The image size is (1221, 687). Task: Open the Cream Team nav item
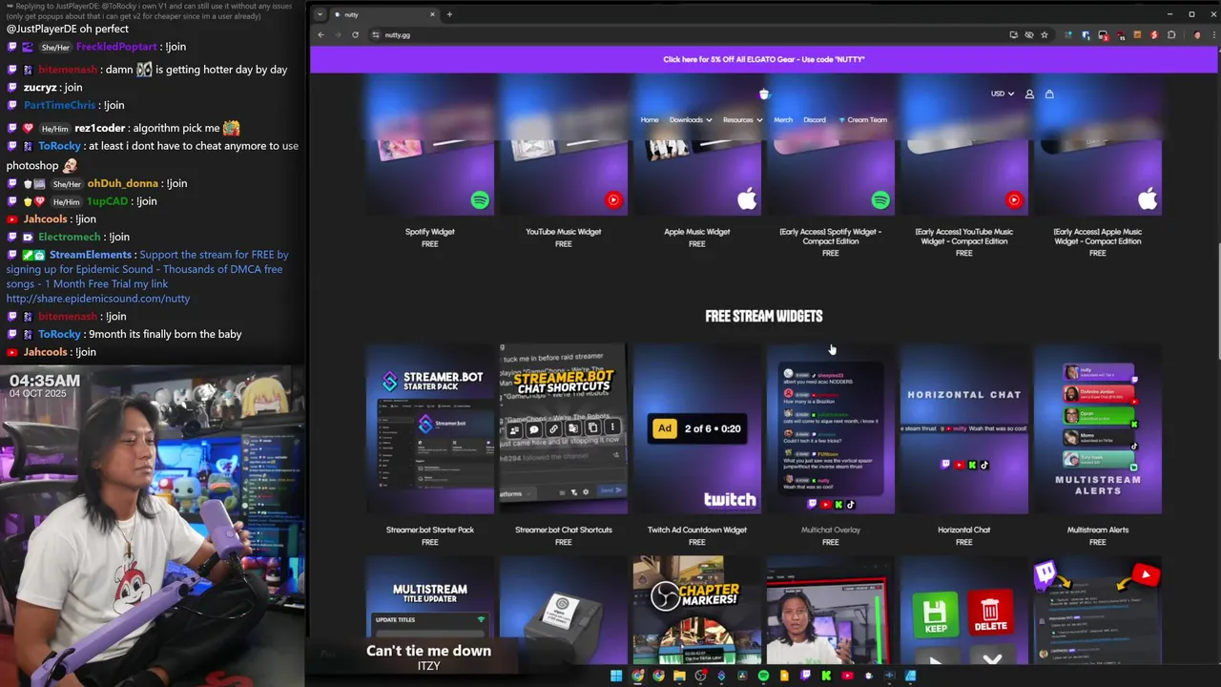click(862, 119)
